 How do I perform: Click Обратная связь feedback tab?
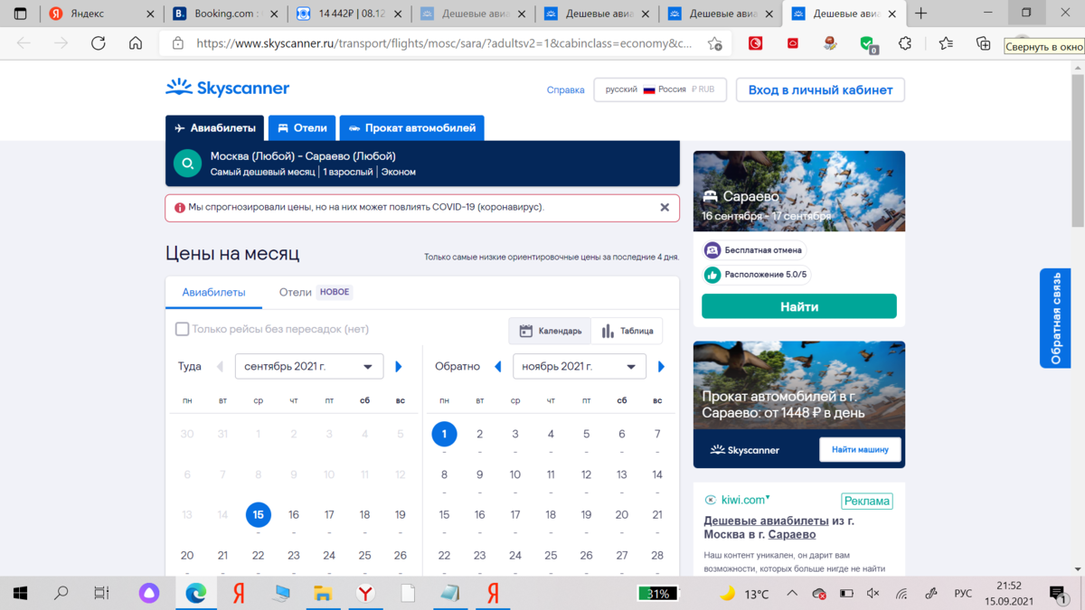point(1055,317)
